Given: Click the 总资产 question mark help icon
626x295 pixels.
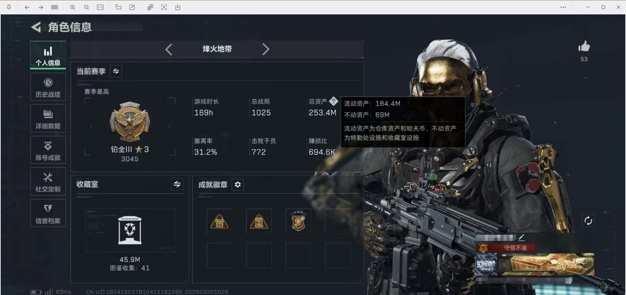Looking at the screenshot, I should tap(333, 101).
